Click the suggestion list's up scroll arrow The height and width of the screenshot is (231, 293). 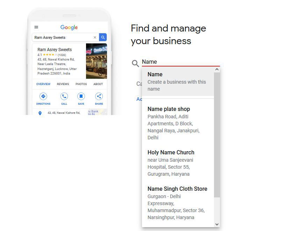tap(217, 69)
